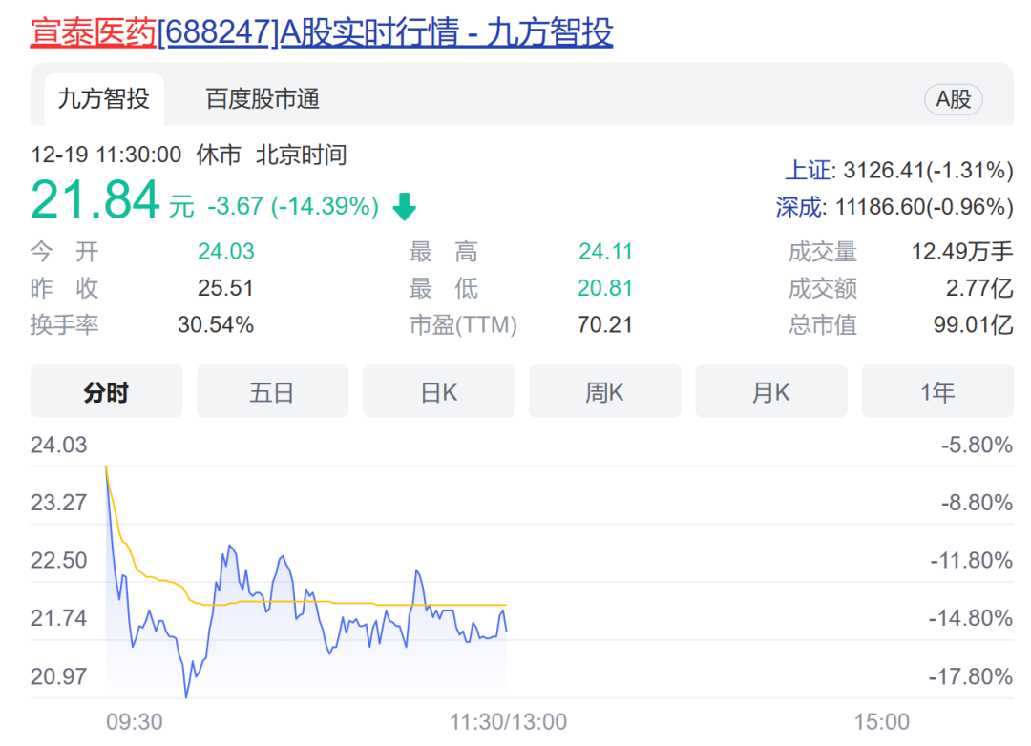Click the 今开 label
This screenshot has width=1031, height=746.
point(65,251)
